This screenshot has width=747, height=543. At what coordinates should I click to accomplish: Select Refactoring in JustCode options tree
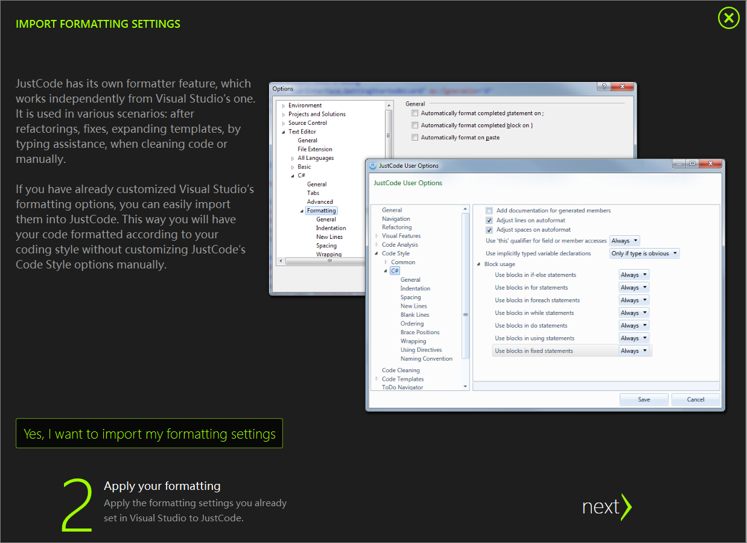point(396,227)
